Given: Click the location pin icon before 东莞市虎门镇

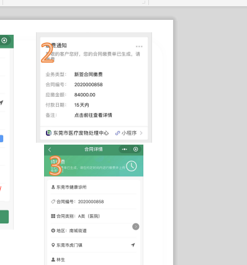Looking at the screenshot, I should pyautogui.click(x=53, y=245).
